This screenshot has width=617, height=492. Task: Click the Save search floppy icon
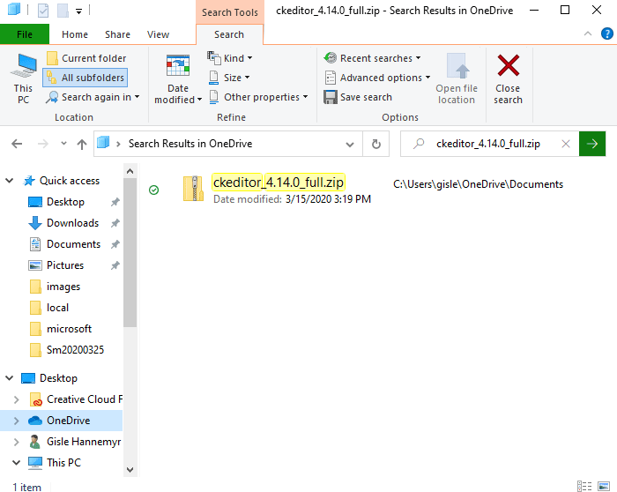pyautogui.click(x=331, y=97)
